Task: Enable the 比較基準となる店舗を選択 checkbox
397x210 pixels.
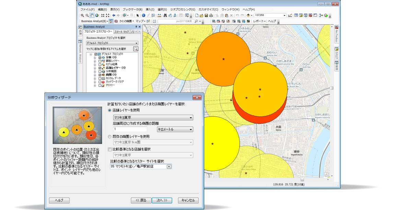Action: (x=110, y=149)
